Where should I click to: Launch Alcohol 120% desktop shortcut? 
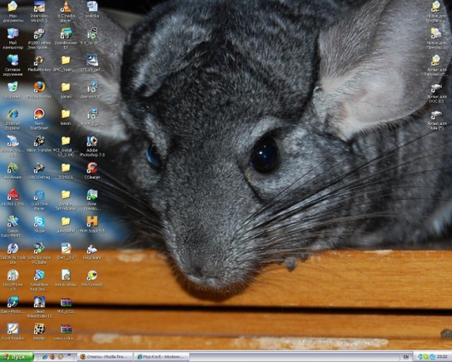pyautogui.click(x=12, y=197)
